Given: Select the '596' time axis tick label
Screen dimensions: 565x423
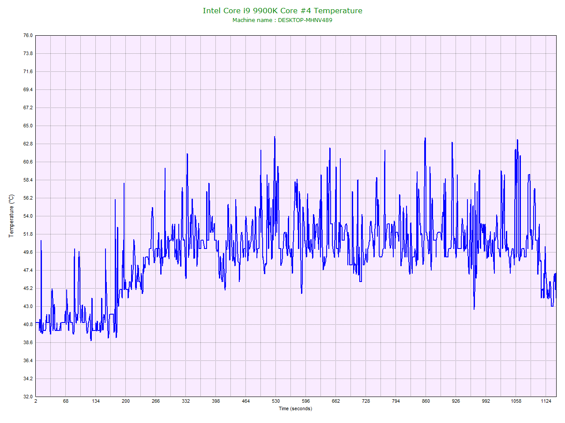Looking at the screenshot, I should click(x=306, y=401).
